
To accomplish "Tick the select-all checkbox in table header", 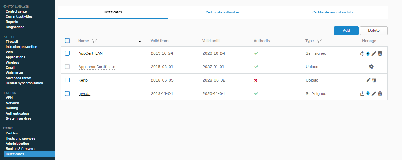I will coord(68,41).
